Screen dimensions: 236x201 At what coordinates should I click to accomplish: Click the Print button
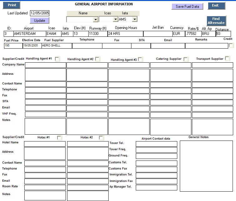click(x=12, y=5)
